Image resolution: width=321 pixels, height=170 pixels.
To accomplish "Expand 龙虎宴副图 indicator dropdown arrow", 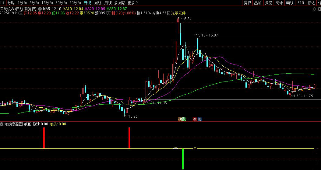I will [2, 124].
